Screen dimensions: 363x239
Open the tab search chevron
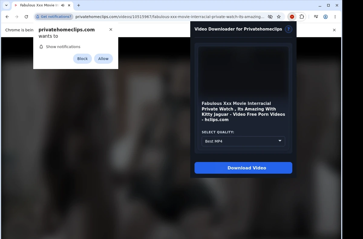pyautogui.click(x=6, y=5)
